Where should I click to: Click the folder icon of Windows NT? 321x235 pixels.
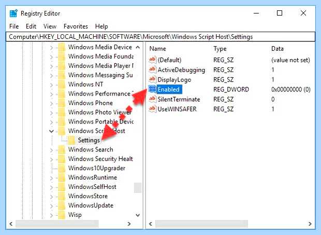(x=62, y=84)
